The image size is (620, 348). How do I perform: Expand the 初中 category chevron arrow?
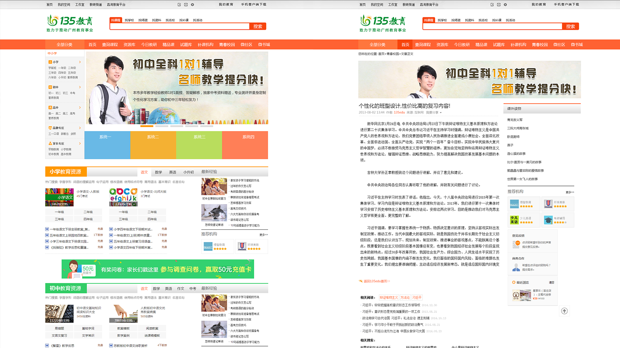click(80, 87)
